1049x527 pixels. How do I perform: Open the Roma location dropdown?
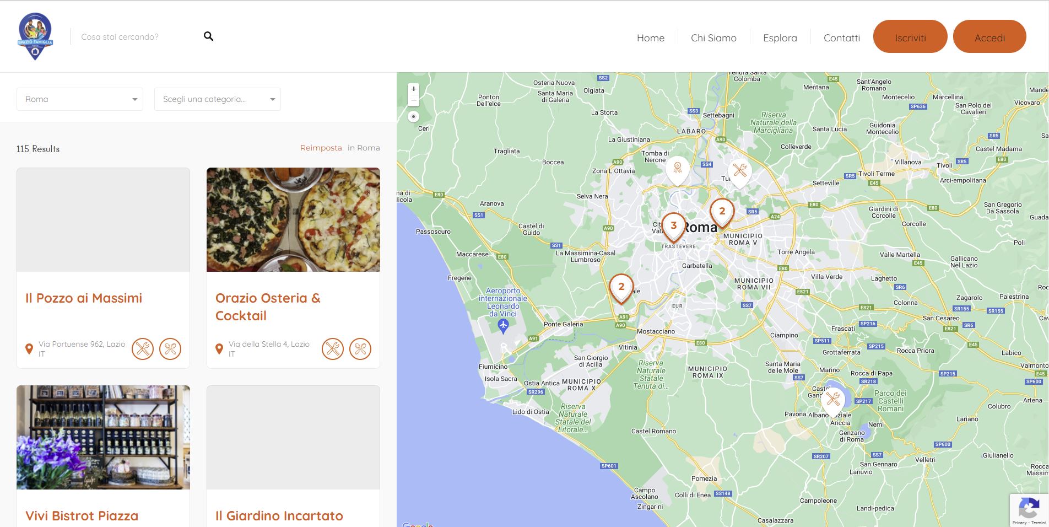80,99
